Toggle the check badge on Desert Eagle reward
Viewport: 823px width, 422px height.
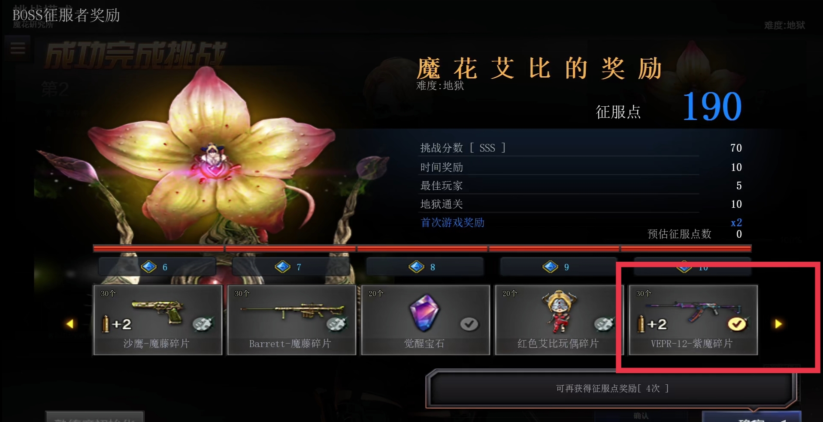202,324
